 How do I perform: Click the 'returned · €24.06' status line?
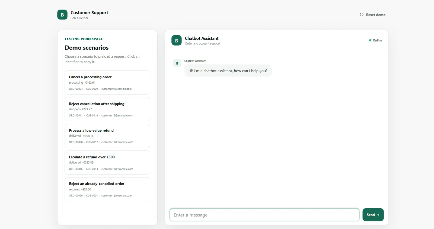point(80,189)
